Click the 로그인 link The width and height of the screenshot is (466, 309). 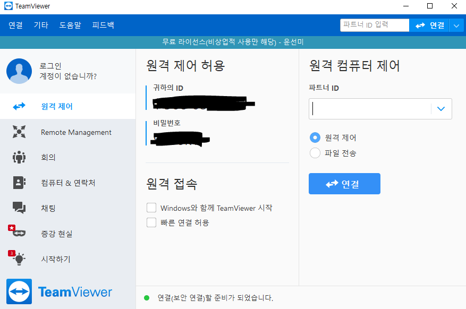point(50,66)
